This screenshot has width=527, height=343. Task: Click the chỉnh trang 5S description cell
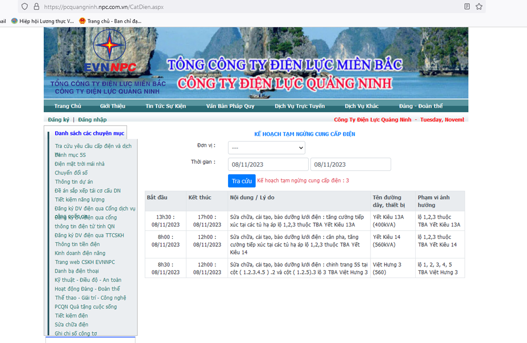coord(299,268)
